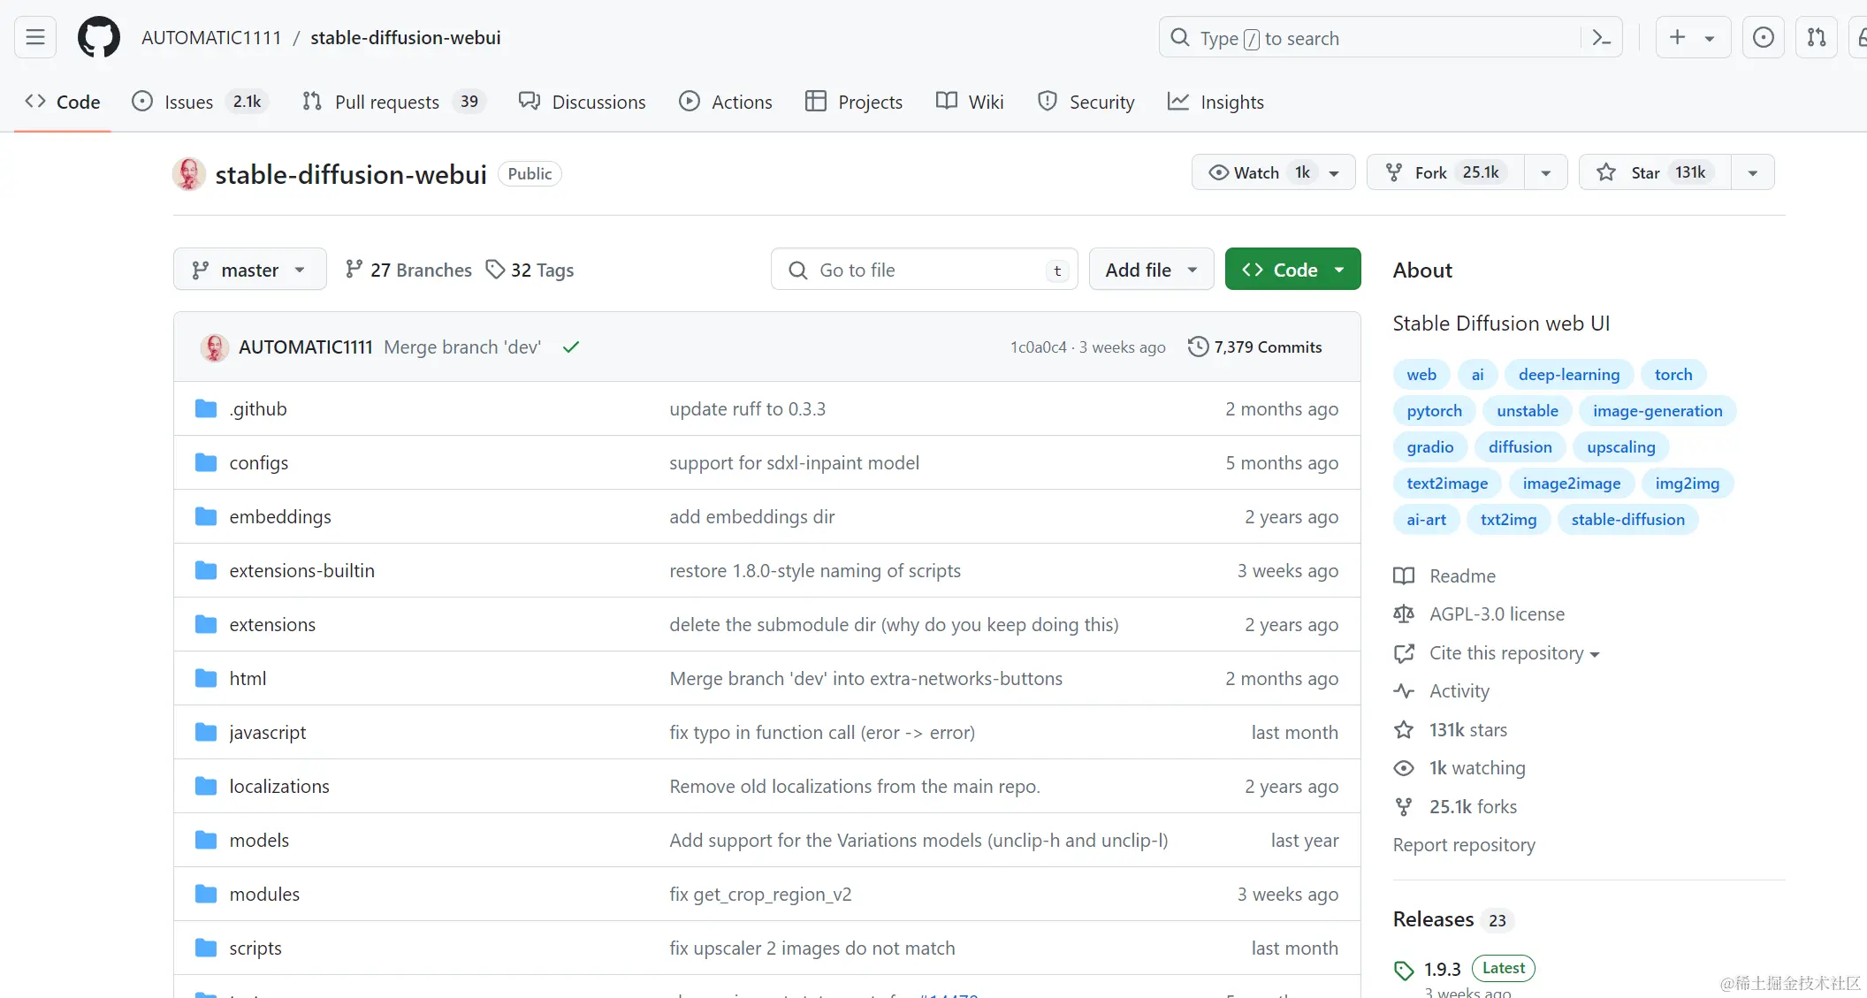
Task: Select the gradio topic tag
Action: point(1430,447)
